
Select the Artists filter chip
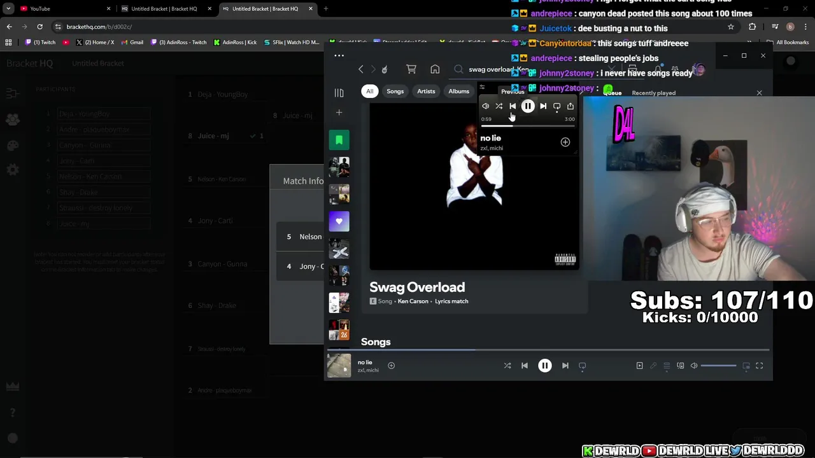coord(426,91)
